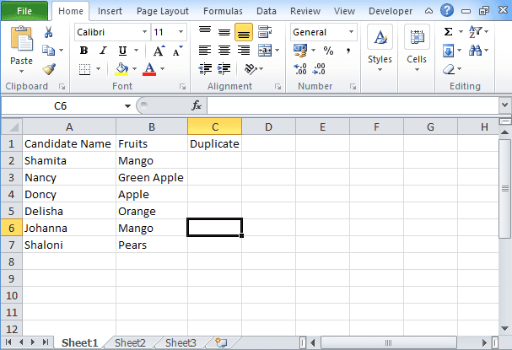Image resolution: width=512 pixels, height=350 pixels.
Task: Open the font size dropdown
Action: pyautogui.click(x=181, y=32)
